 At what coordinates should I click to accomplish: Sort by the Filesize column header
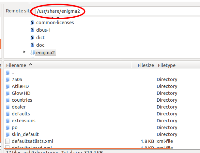pyautogui.click(x=144, y=65)
